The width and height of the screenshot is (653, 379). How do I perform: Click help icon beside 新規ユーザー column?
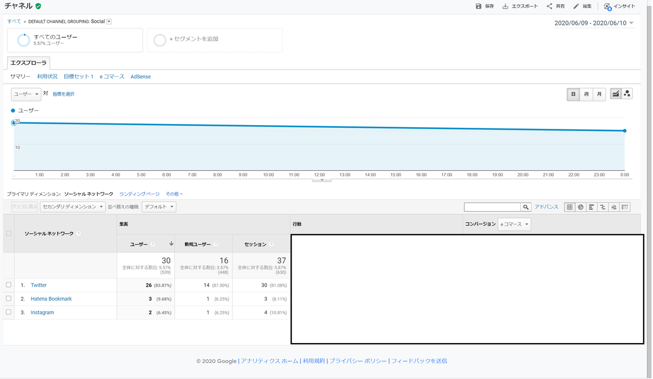(215, 245)
